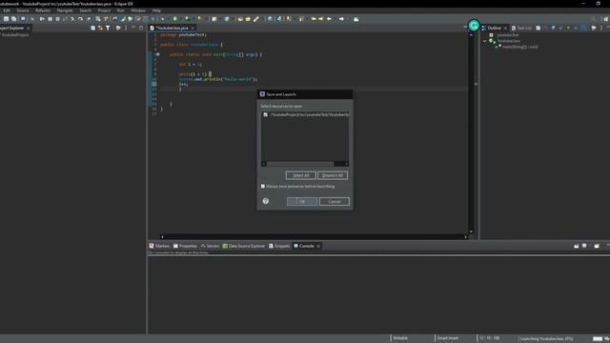This screenshot has height=343, width=610.
Task: Switch to the Properties tab
Action: [185, 246]
